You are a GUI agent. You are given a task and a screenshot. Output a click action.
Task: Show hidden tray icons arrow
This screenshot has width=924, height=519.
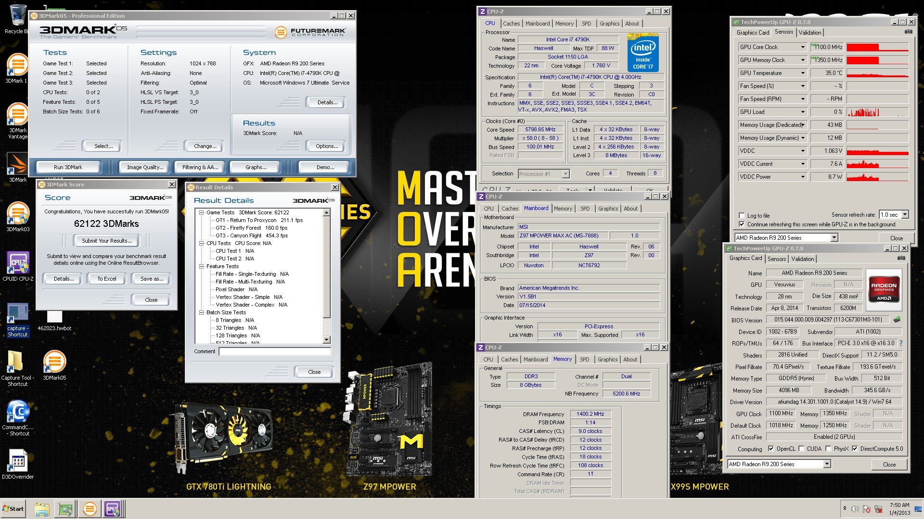pyautogui.click(x=845, y=508)
